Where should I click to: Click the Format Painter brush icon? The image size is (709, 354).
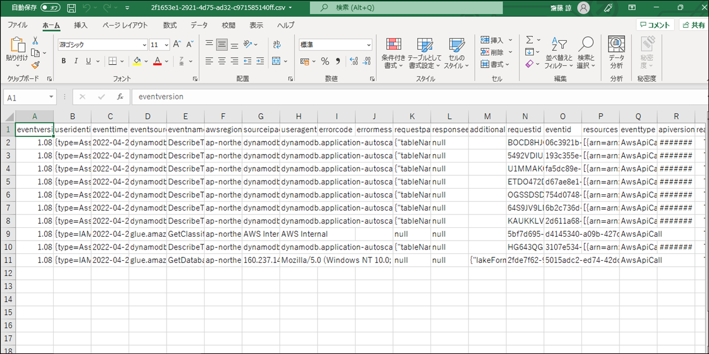(x=36, y=65)
